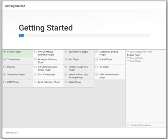This screenshot has width=168, height=139.
Task: Select the Subversion Plug-in cell
Action: [x=18, y=76]
